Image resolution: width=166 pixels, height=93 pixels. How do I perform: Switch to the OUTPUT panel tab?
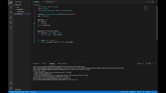[44, 64]
